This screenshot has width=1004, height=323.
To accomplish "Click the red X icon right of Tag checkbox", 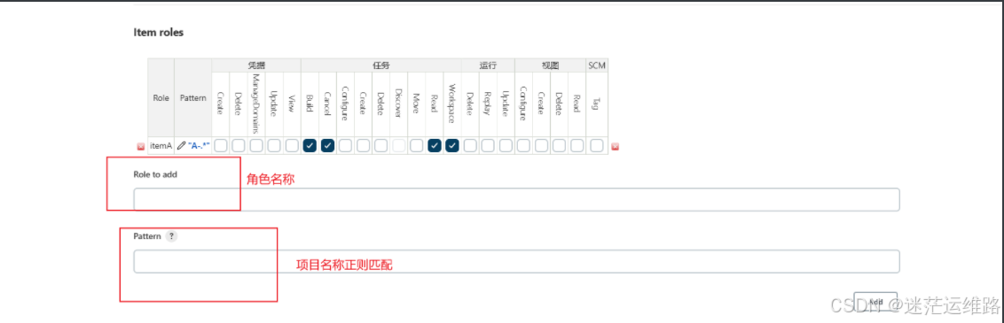I will click(616, 146).
